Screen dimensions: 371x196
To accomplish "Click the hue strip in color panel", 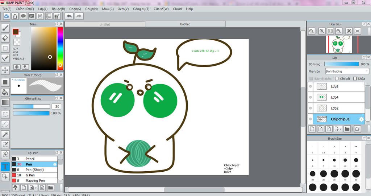I will 61,49.
